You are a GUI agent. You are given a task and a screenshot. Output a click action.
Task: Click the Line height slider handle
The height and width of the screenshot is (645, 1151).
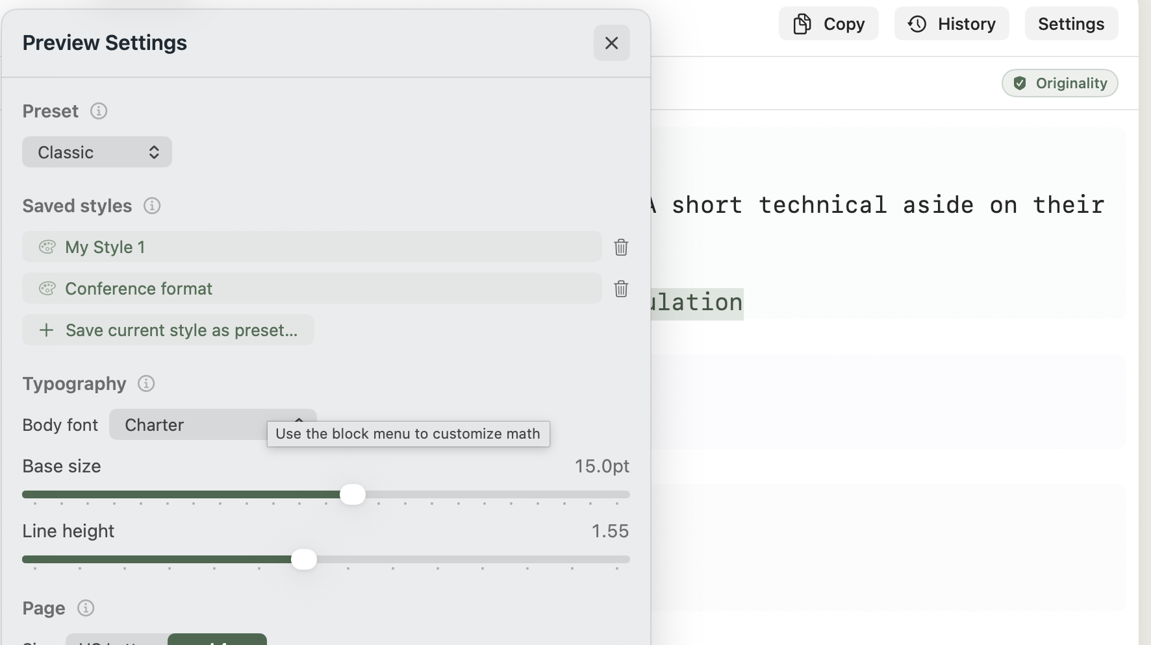pos(303,559)
